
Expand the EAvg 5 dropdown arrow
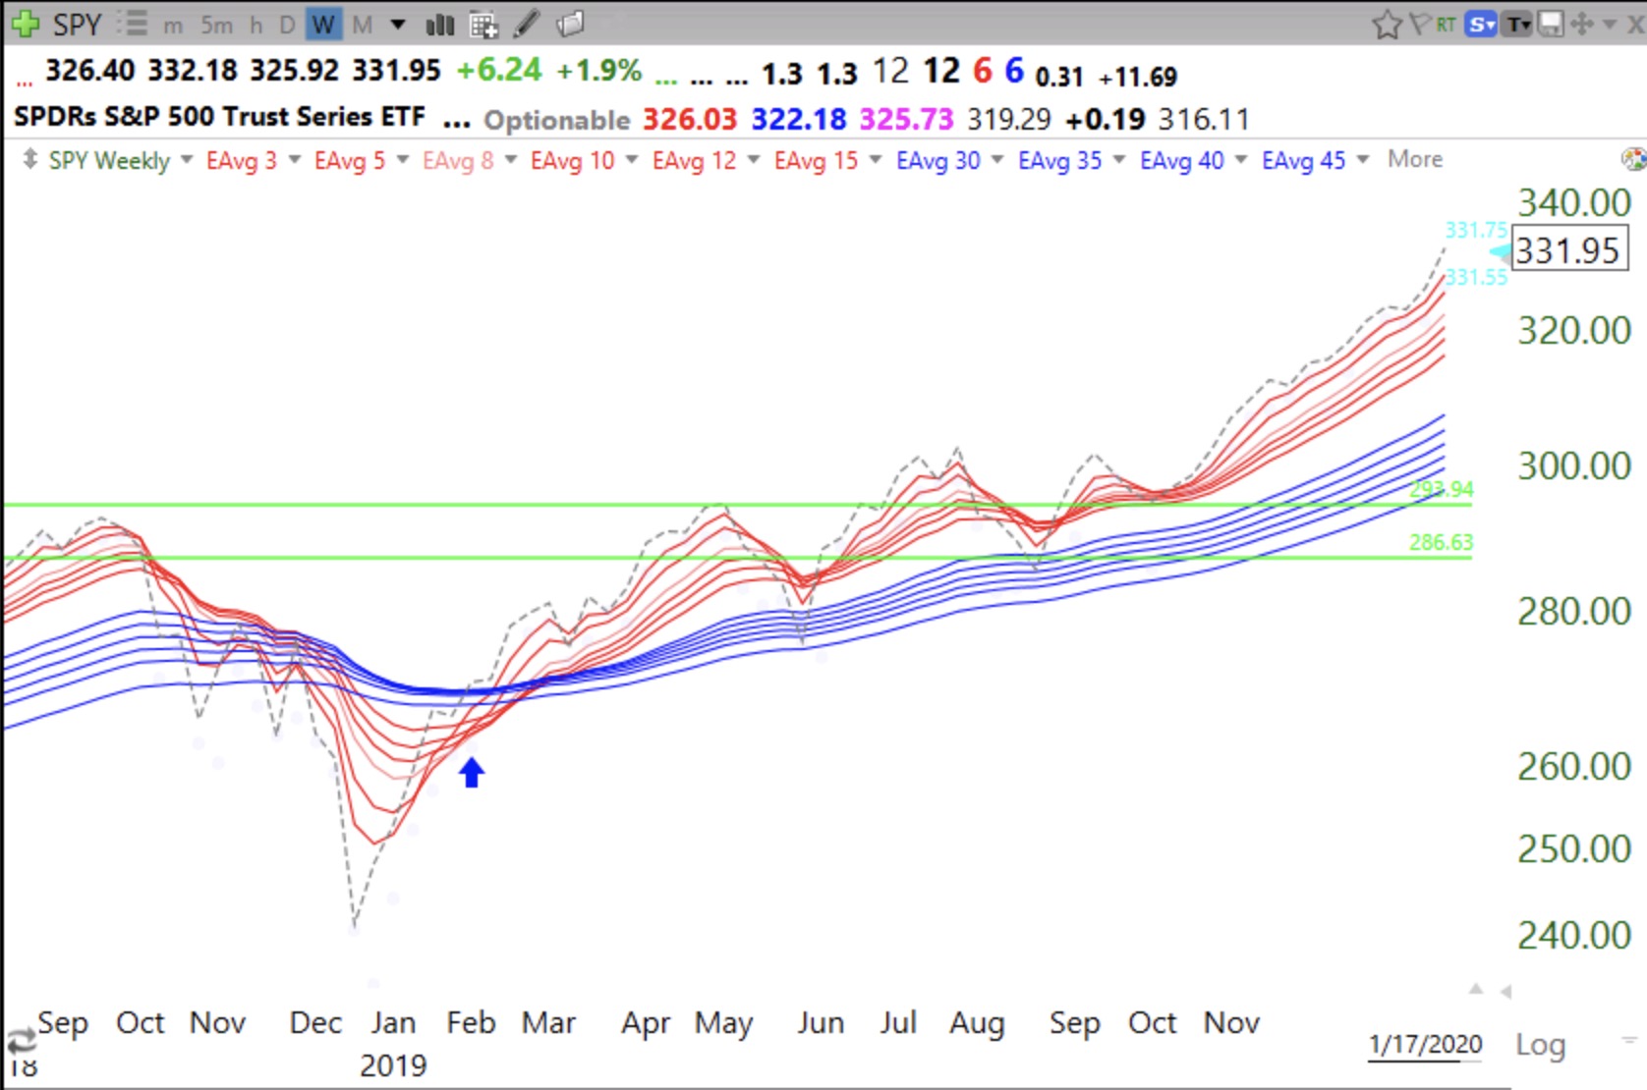pyautogui.click(x=402, y=158)
